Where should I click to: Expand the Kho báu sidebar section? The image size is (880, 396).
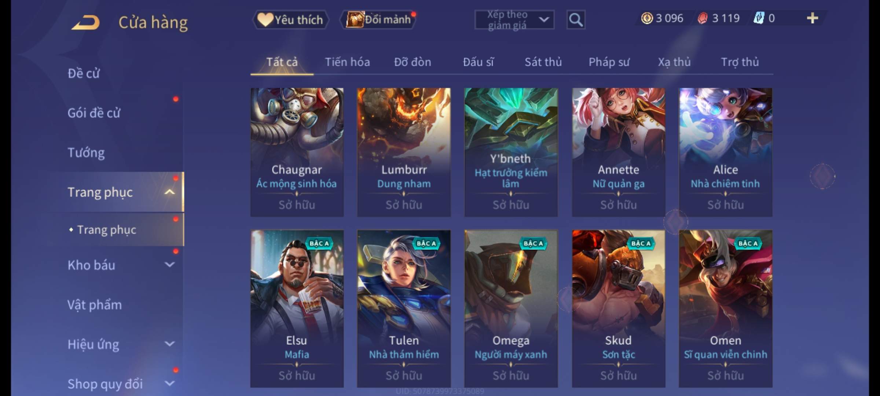click(x=169, y=264)
